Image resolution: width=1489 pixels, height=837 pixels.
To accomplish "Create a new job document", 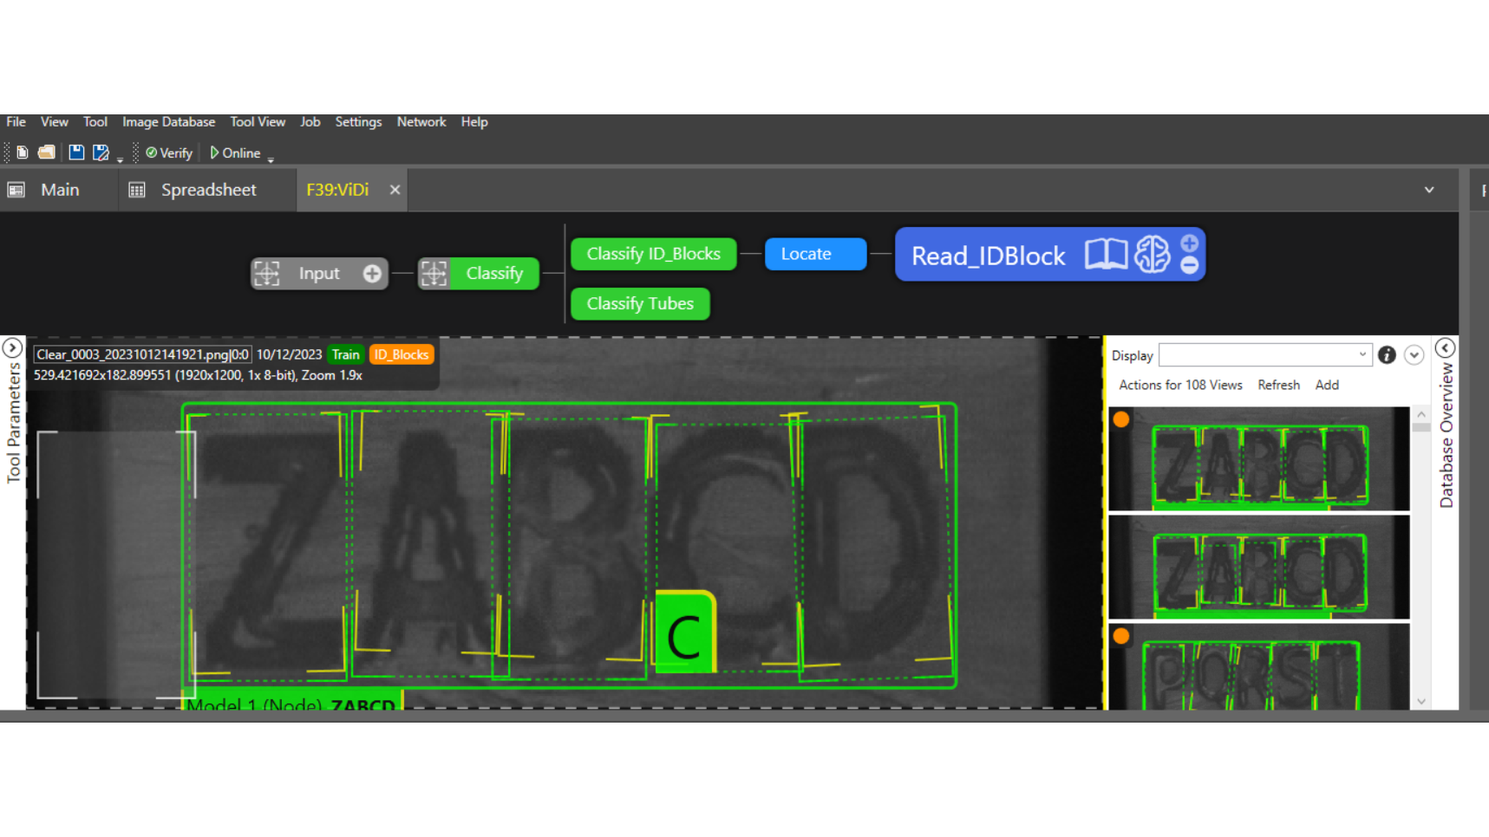I will (x=22, y=152).
